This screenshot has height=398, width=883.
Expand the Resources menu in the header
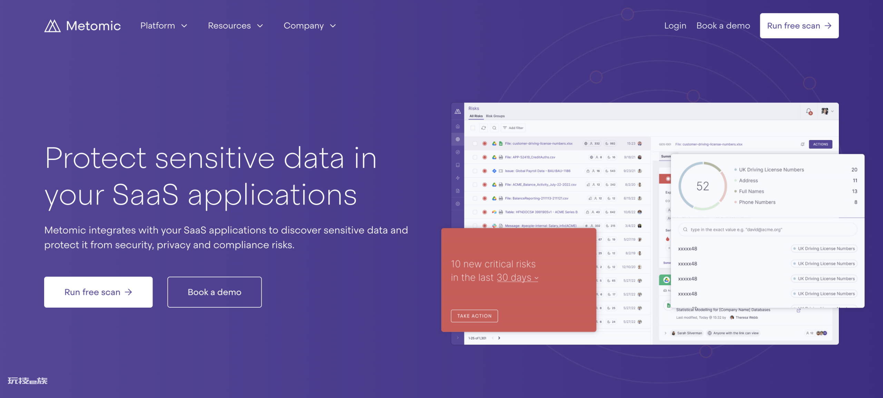click(x=236, y=26)
